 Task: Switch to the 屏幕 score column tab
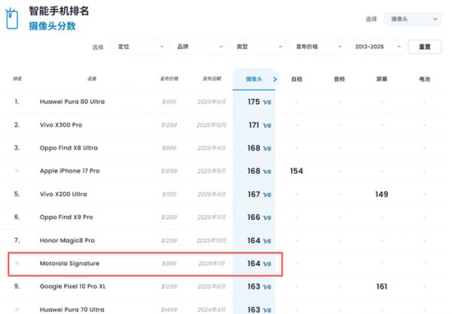coord(381,78)
